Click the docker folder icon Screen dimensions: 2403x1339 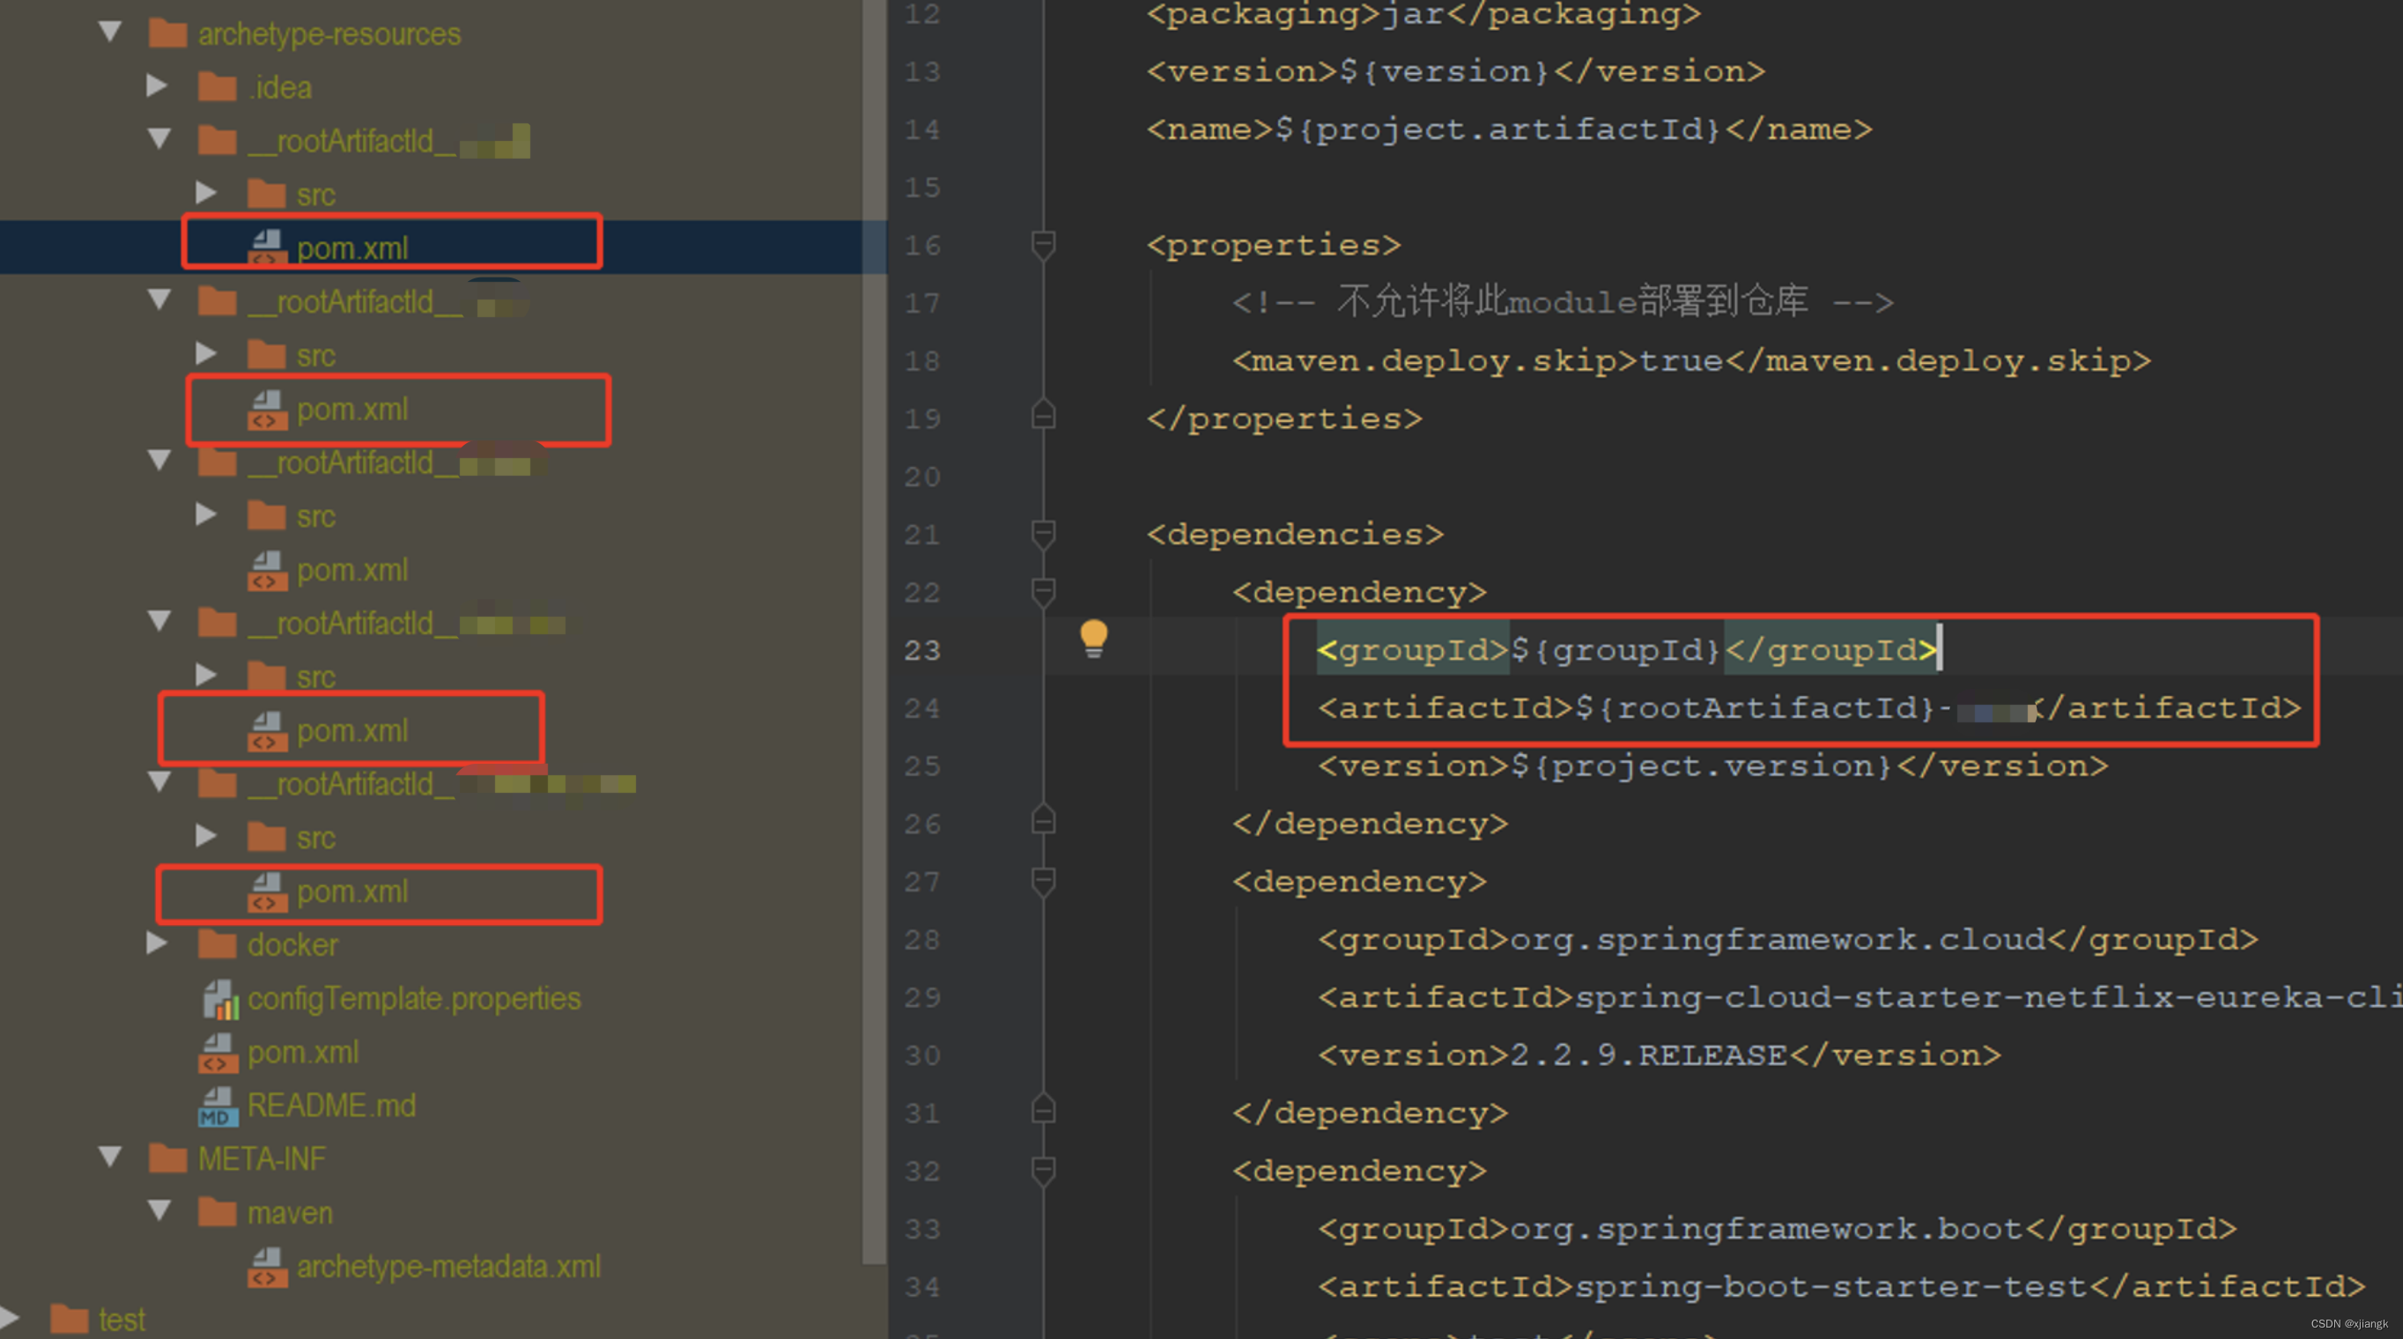tap(218, 944)
